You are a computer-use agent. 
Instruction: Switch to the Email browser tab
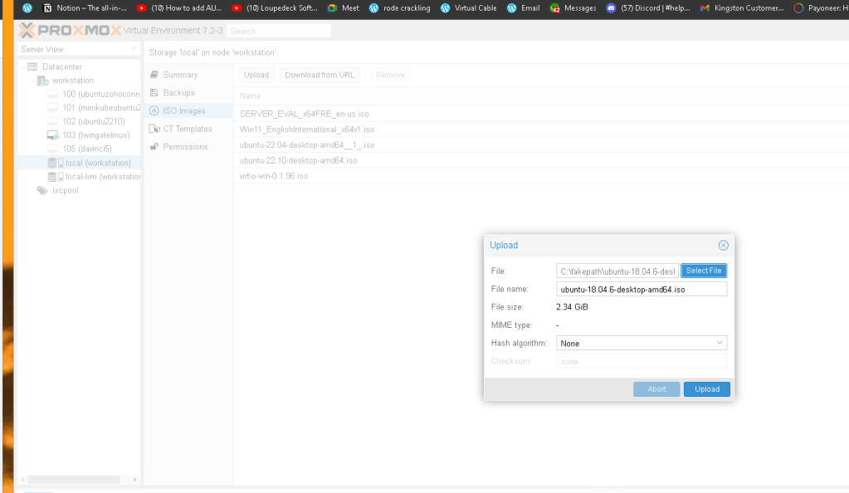click(523, 8)
